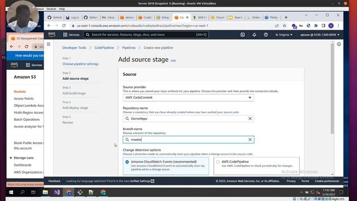The width and height of the screenshot is (357, 201).
Task: Reload the CodePipeline page
Action: pyautogui.click(x=64, y=26)
